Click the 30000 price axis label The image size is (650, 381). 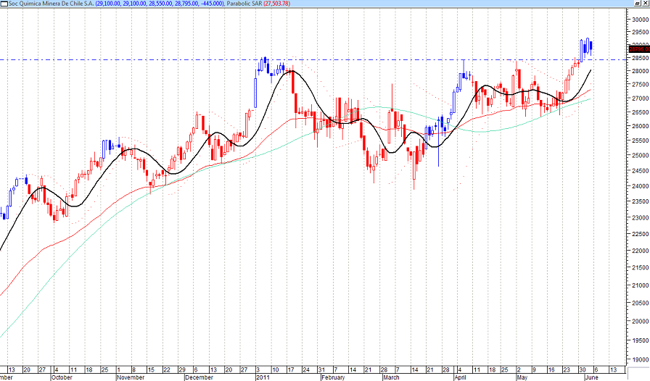641,20
